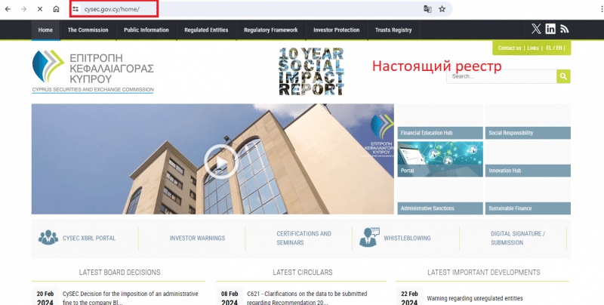Click the CySEC logo
The image size is (604, 305).
[x=93, y=71]
